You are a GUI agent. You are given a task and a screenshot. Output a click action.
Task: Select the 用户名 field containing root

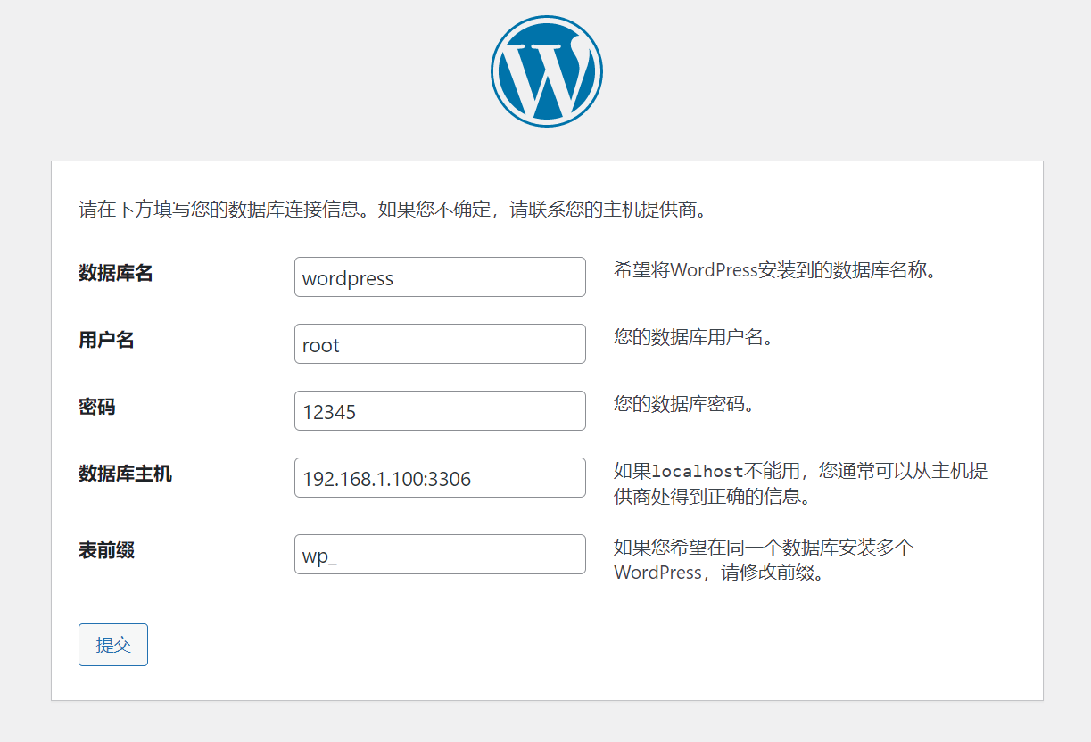pos(439,343)
